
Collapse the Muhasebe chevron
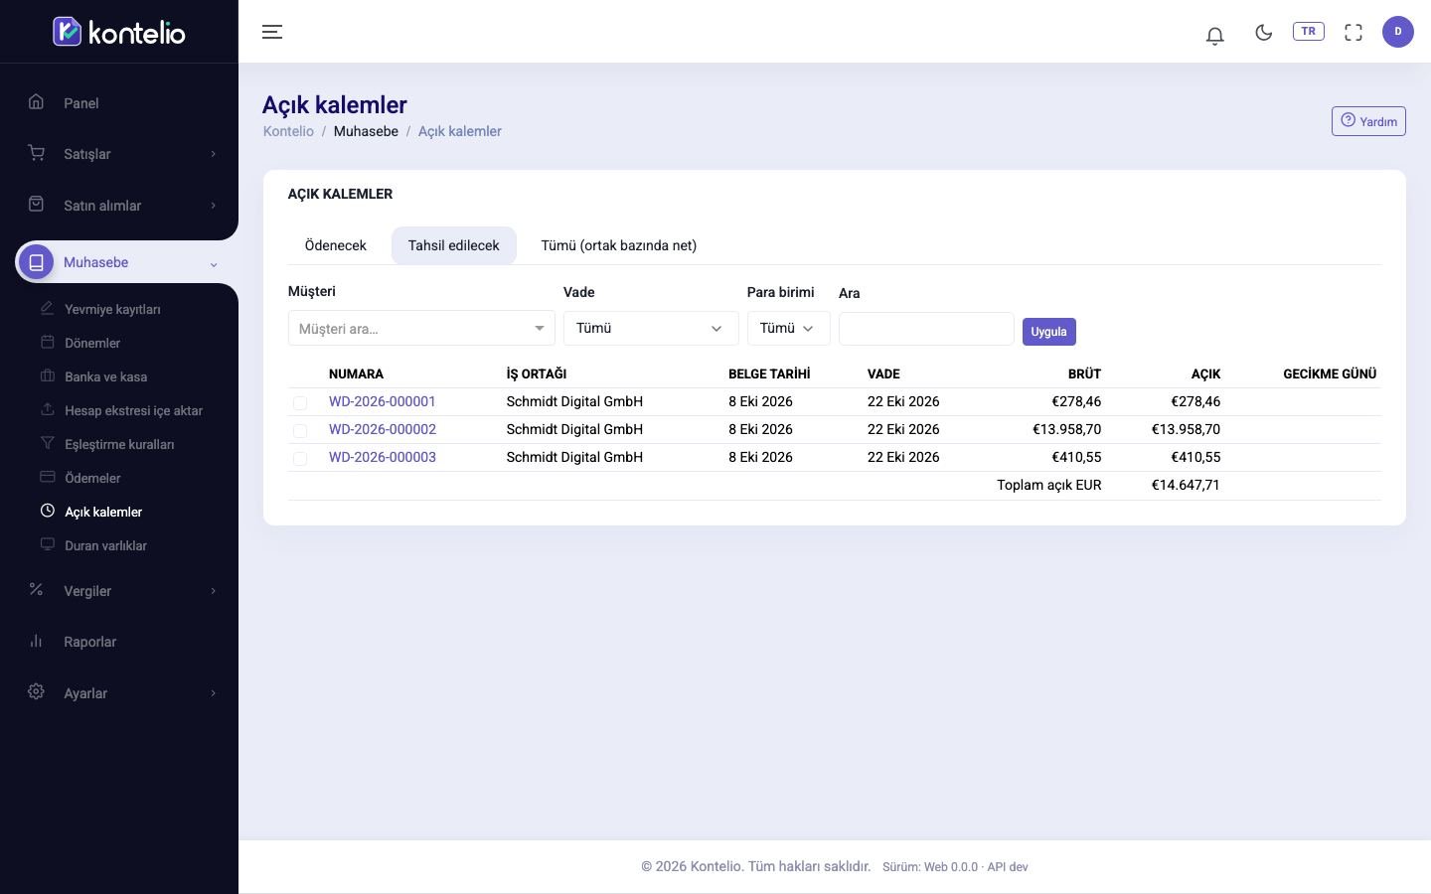click(213, 263)
